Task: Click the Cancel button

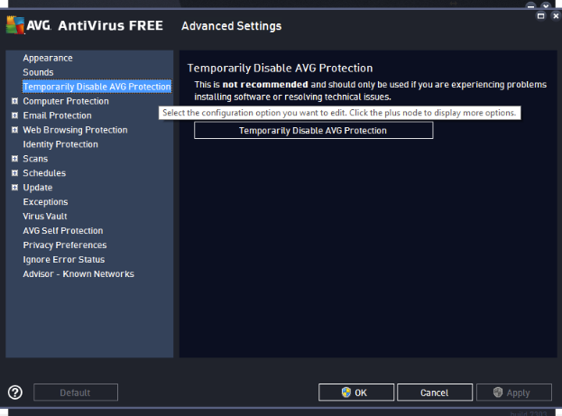Action: (x=435, y=393)
